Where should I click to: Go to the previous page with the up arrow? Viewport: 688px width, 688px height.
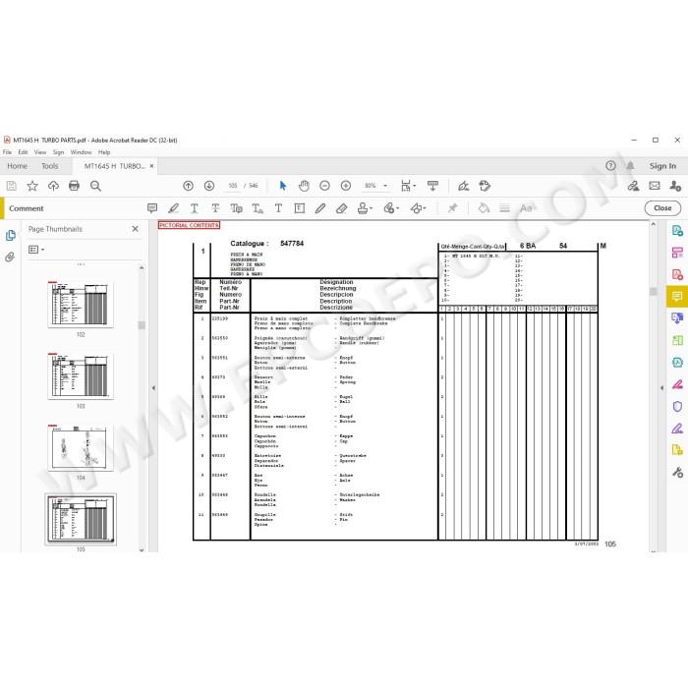(189, 186)
